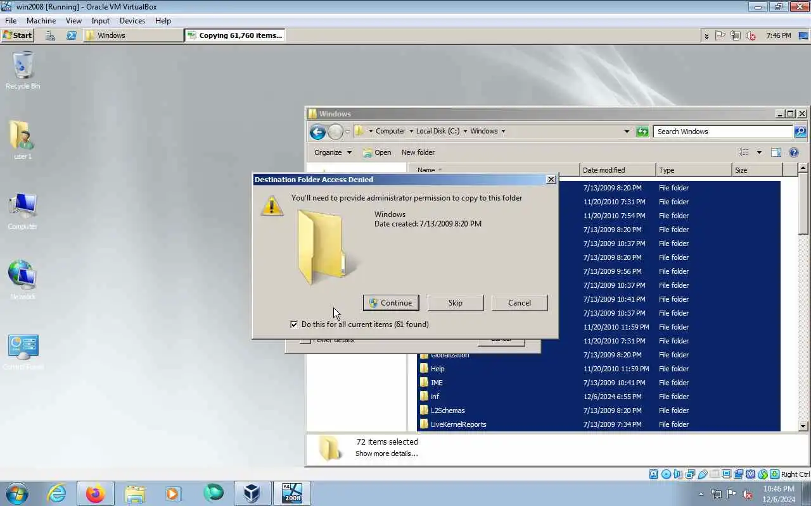Open the VirtualBox Machine menu
The height and width of the screenshot is (506, 811).
tap(41, 21)
